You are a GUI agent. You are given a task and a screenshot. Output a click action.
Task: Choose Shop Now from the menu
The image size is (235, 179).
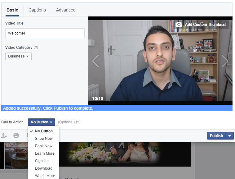(x=44, y=139)
